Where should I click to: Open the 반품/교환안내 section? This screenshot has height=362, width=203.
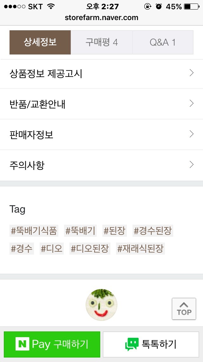point(101,103)
